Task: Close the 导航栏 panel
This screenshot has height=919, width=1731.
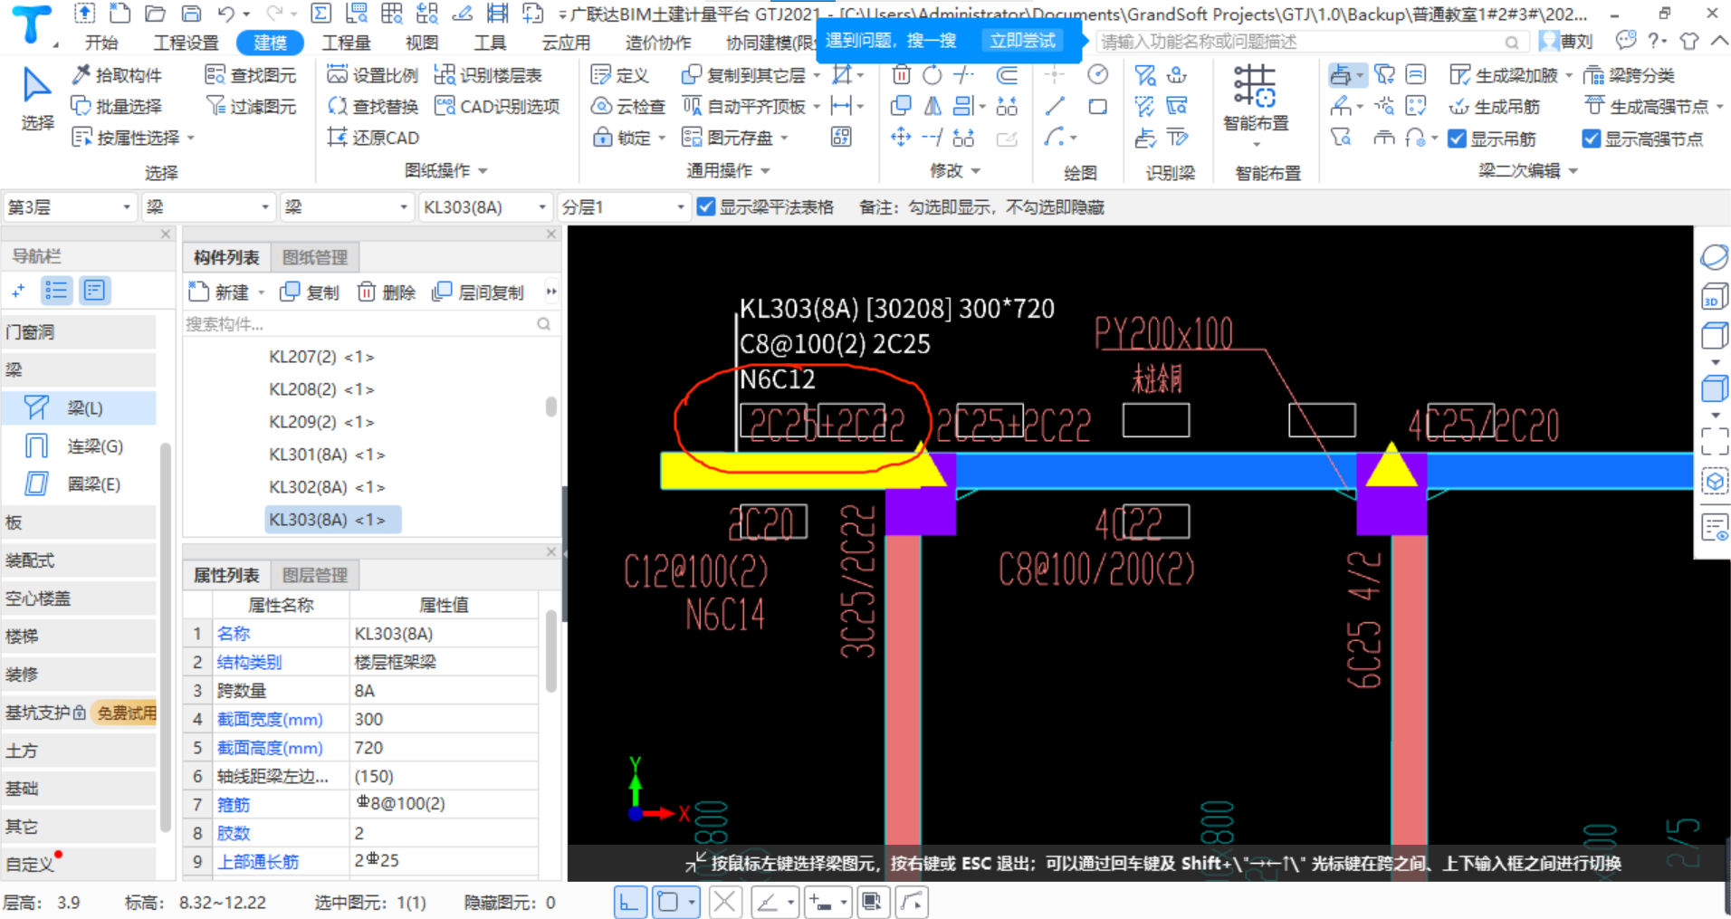Action: click(x=166, y=234)
